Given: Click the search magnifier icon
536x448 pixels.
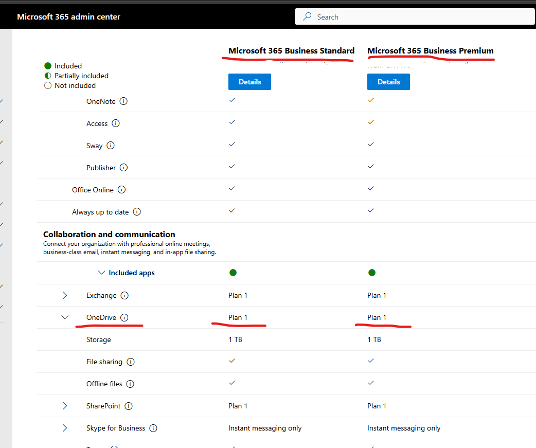Looking at the screenshot, I should point(307,16).
